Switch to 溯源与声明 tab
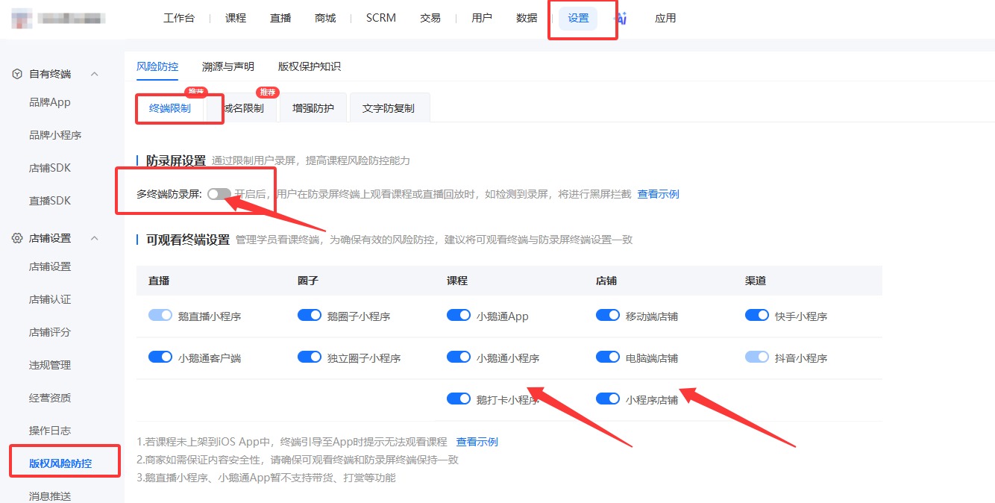Screen dimensions: 995x503 point(228,66)
